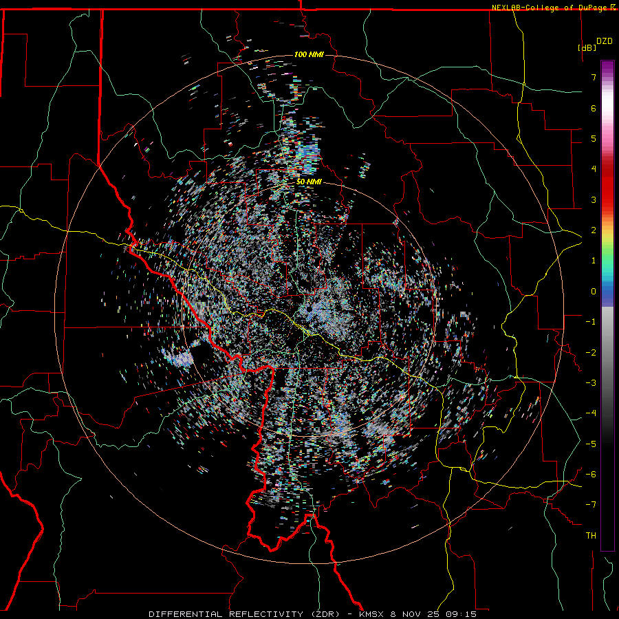Click the 8 NOV 25 09:15 timestamp
Image resolution: width=619 pixels, height=619 pixels.
tap(433, 614)
